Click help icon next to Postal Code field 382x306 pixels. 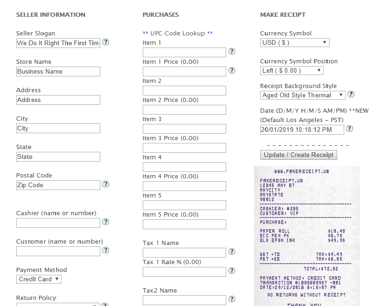pyautogui.click(x=105, y=184)
